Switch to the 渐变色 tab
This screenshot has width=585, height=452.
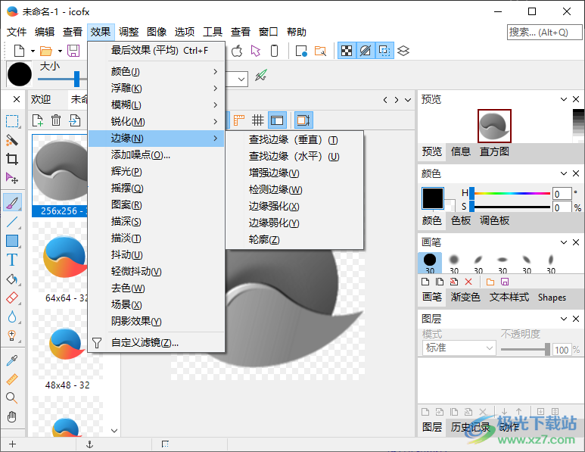pyautogui.click(x=465, y=297)
